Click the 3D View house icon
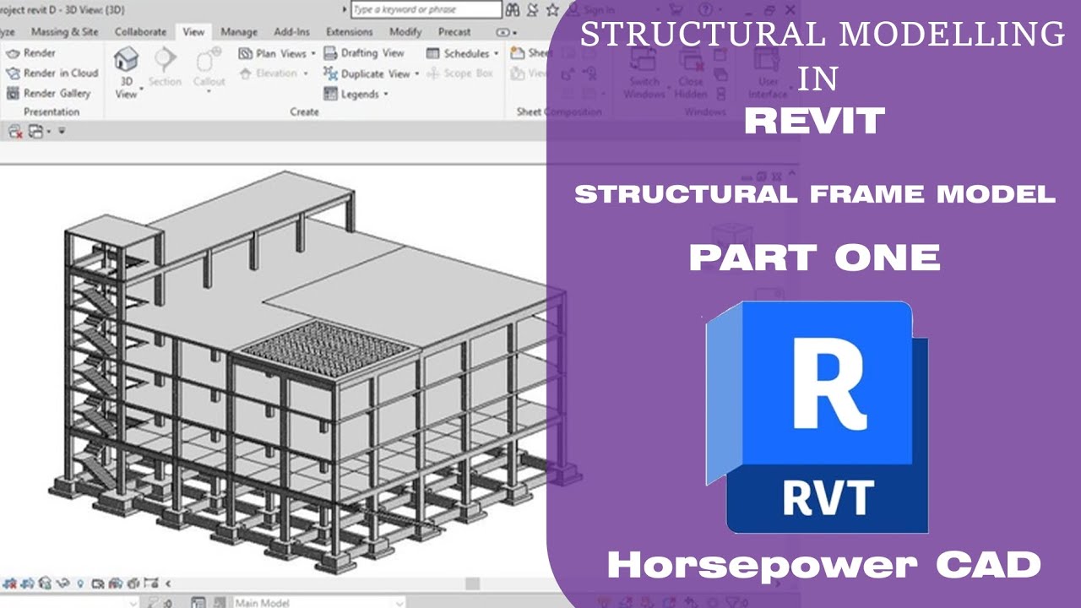 pyautogui.click(x=126, y=60)
